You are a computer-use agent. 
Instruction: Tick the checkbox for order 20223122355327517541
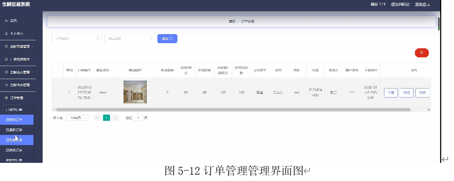point(57,93)
